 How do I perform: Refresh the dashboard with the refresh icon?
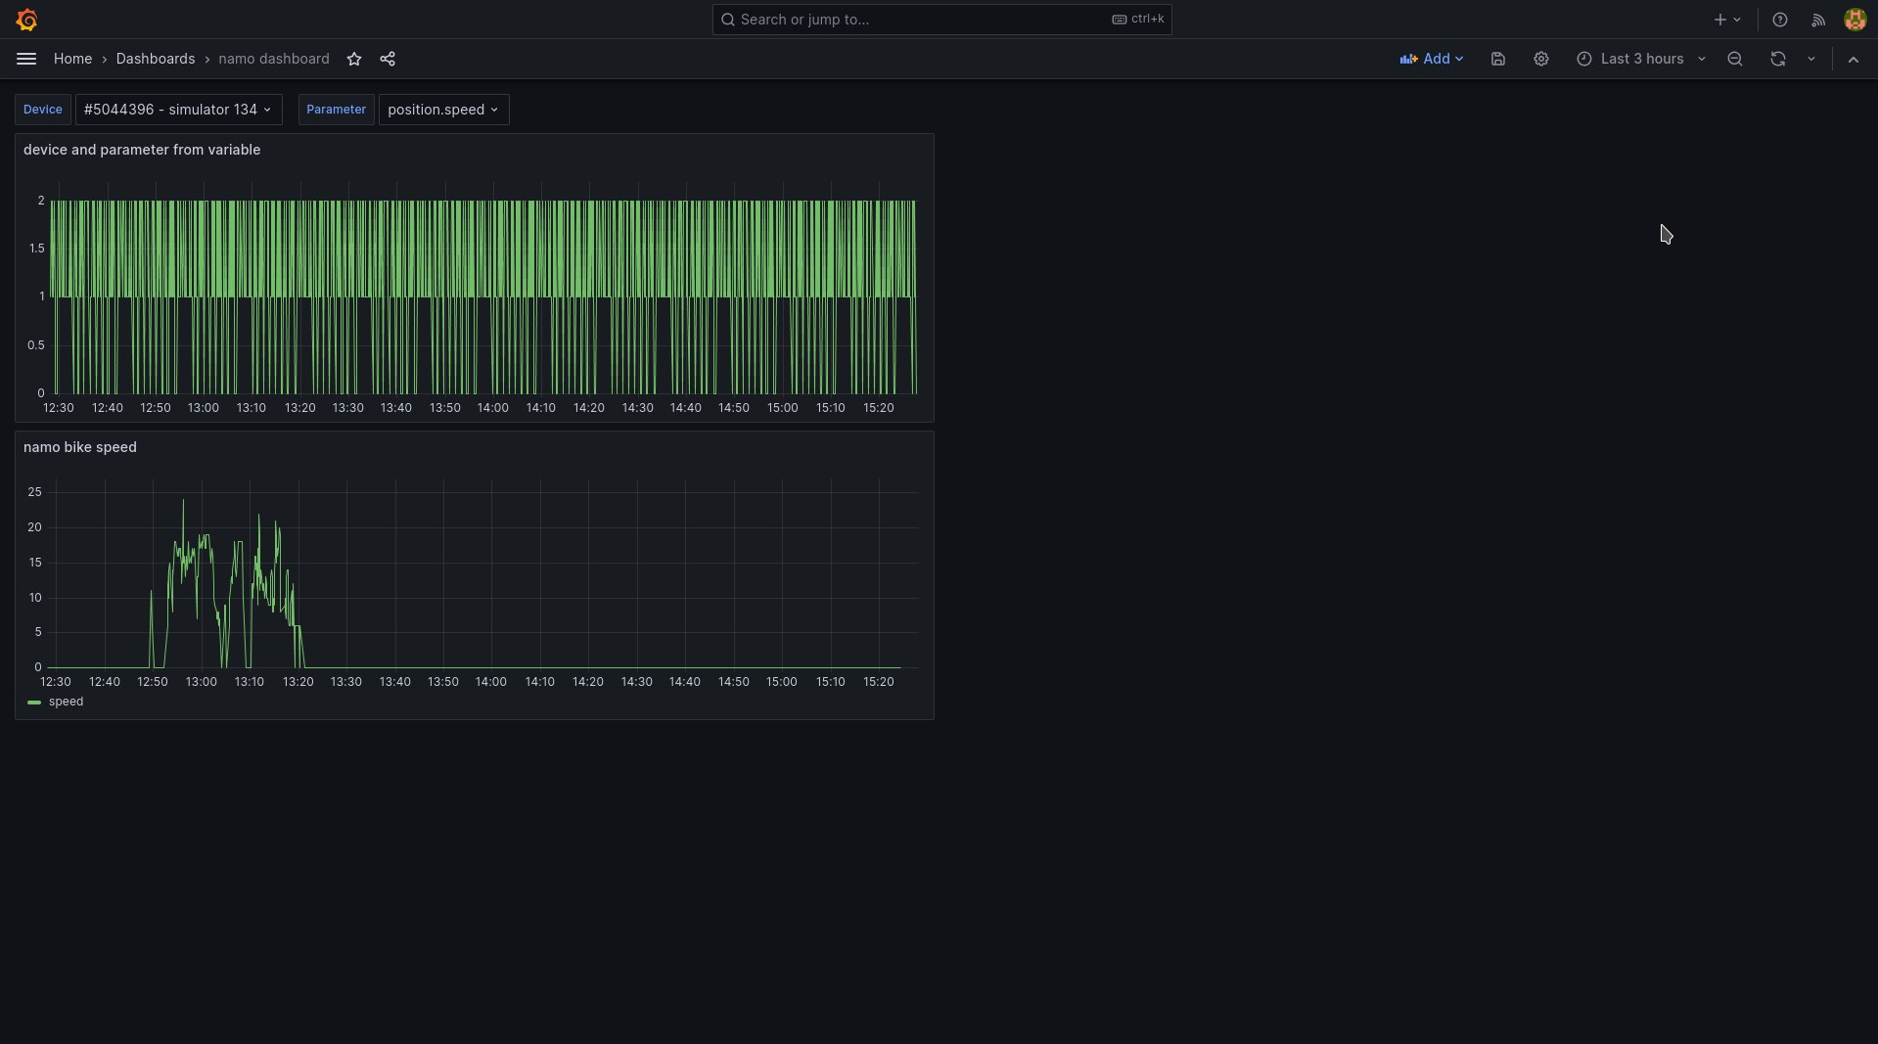coord(1776,59)
